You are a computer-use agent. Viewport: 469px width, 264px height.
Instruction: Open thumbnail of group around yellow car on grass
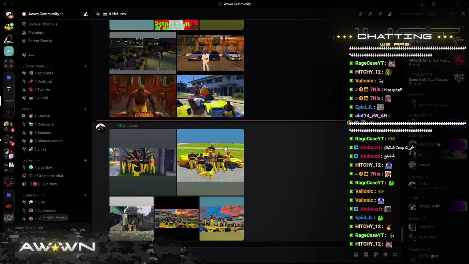[x=210, y=162]
